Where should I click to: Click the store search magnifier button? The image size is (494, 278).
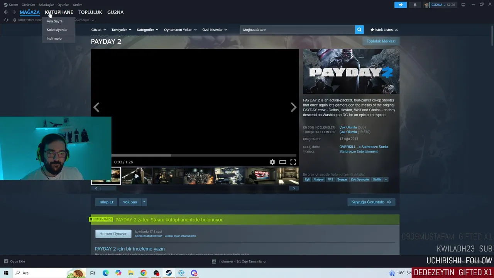(360, 30)
